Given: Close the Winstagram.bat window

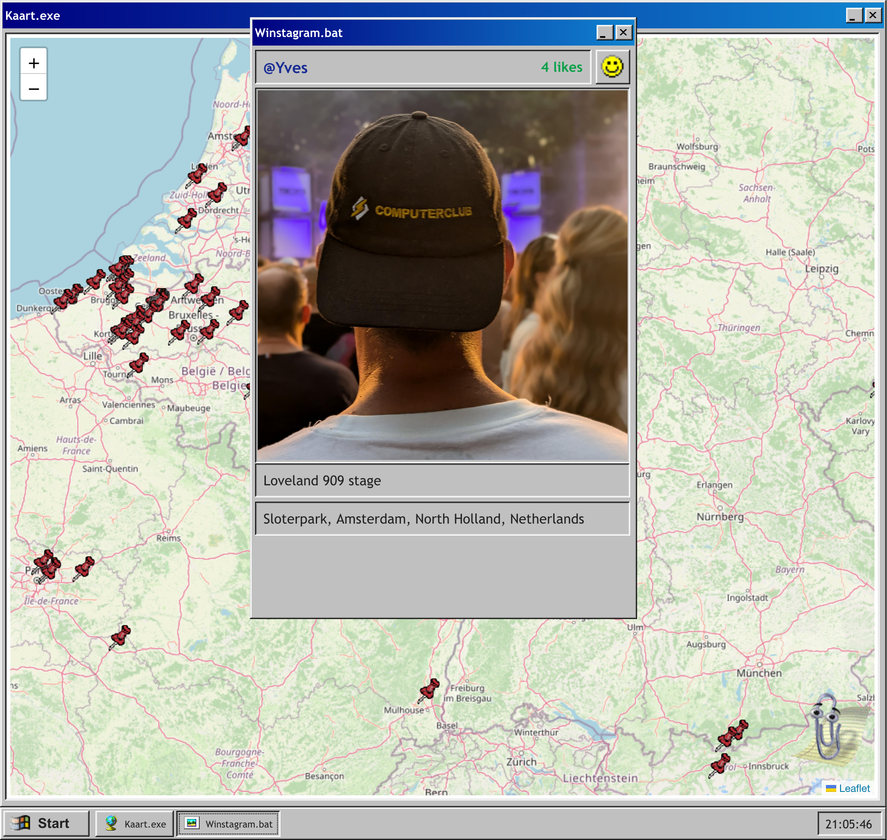Looking at the screenshot, I should tap(623, 33).
